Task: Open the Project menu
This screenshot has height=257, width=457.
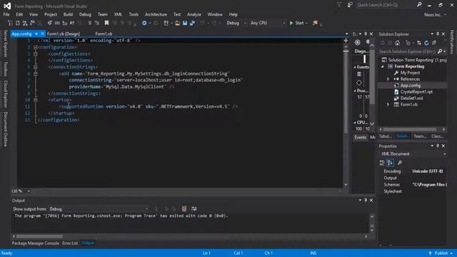Action: (x=51, y=14)
